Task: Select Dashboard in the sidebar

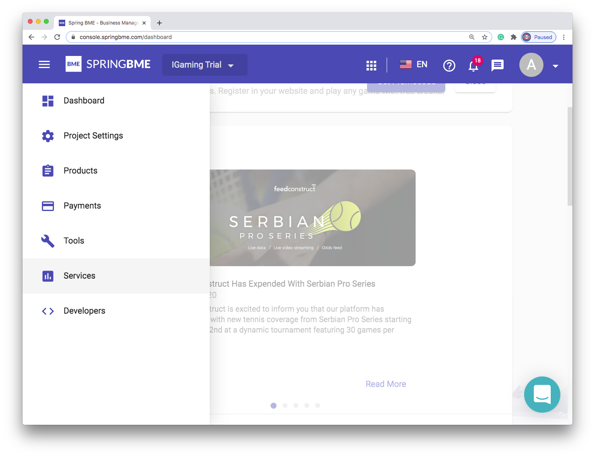Action: (84, 101)
